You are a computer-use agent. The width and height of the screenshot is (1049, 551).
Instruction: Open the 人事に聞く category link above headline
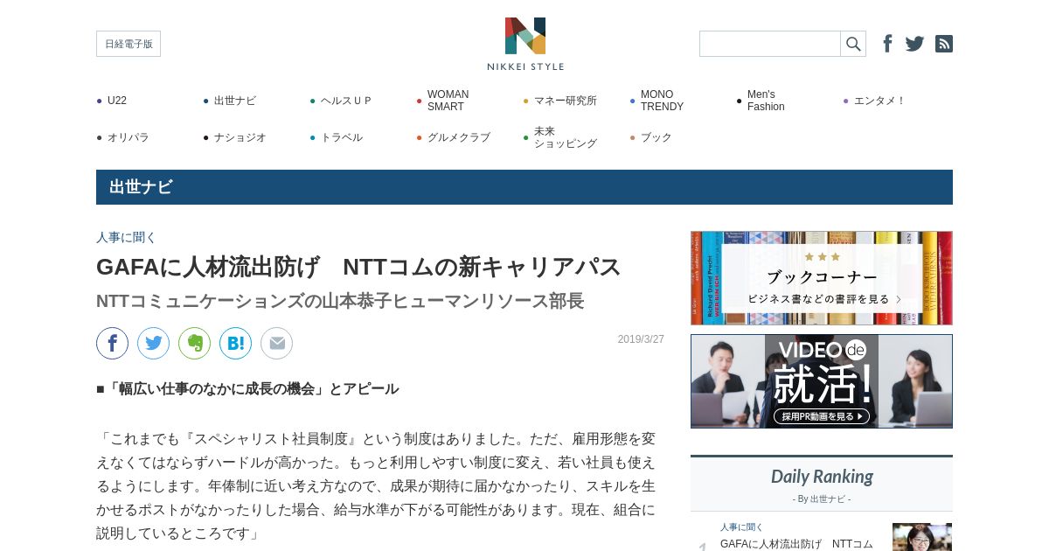[x=126, y=237]
